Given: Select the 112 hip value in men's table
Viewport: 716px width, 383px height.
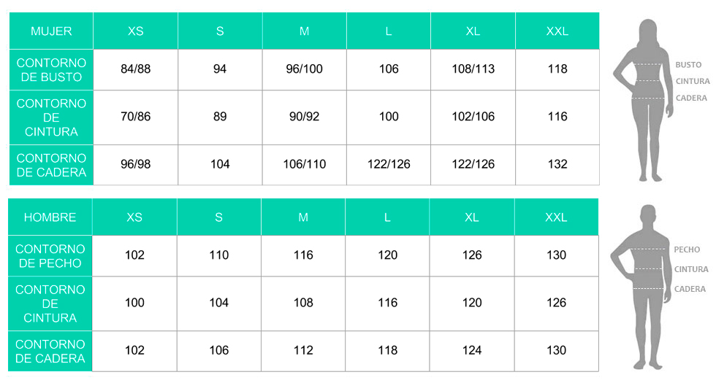Looking at the screenshot, I should 303,350.
